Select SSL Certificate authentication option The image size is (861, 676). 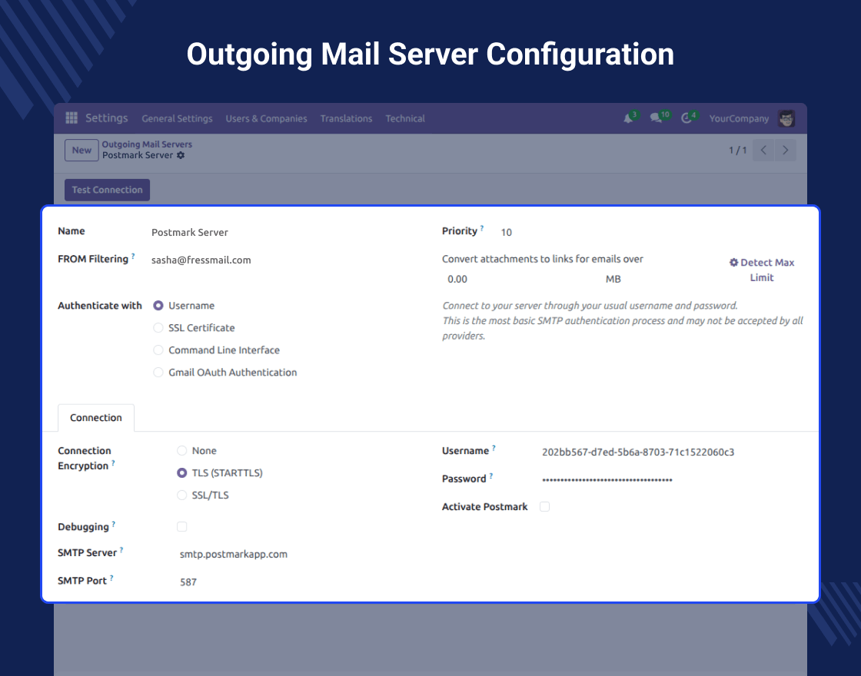[158, 328]
